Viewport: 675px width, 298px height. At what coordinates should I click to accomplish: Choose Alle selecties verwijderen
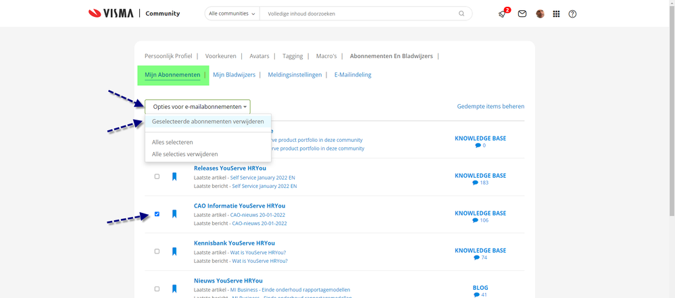(184, 154)
